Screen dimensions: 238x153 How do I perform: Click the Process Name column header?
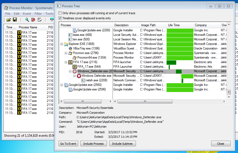(30, 27)
